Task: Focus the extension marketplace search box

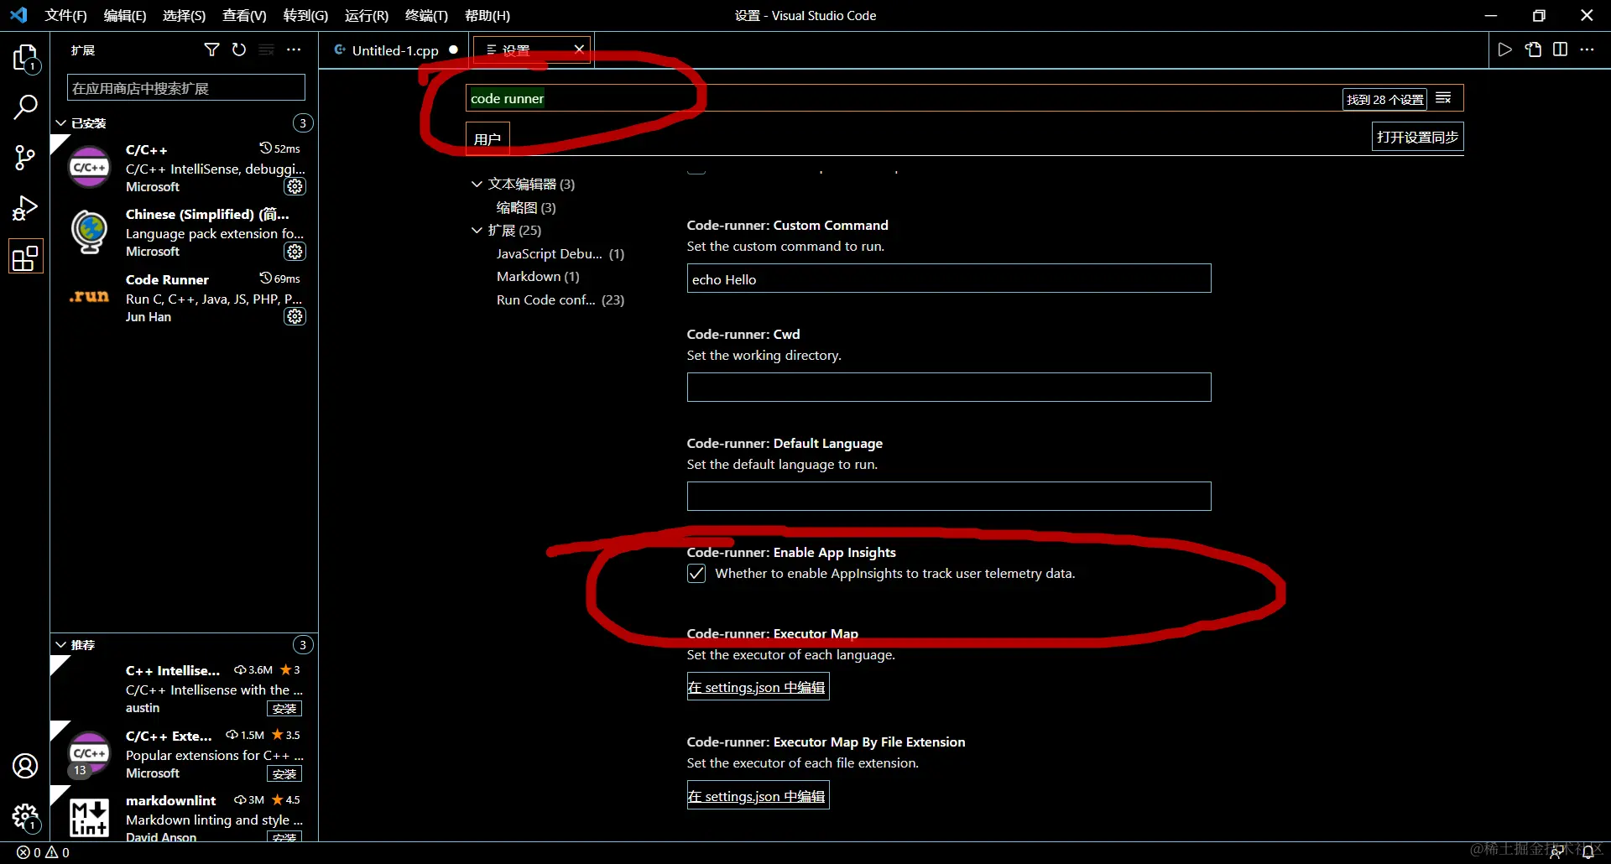Action: 185,88
